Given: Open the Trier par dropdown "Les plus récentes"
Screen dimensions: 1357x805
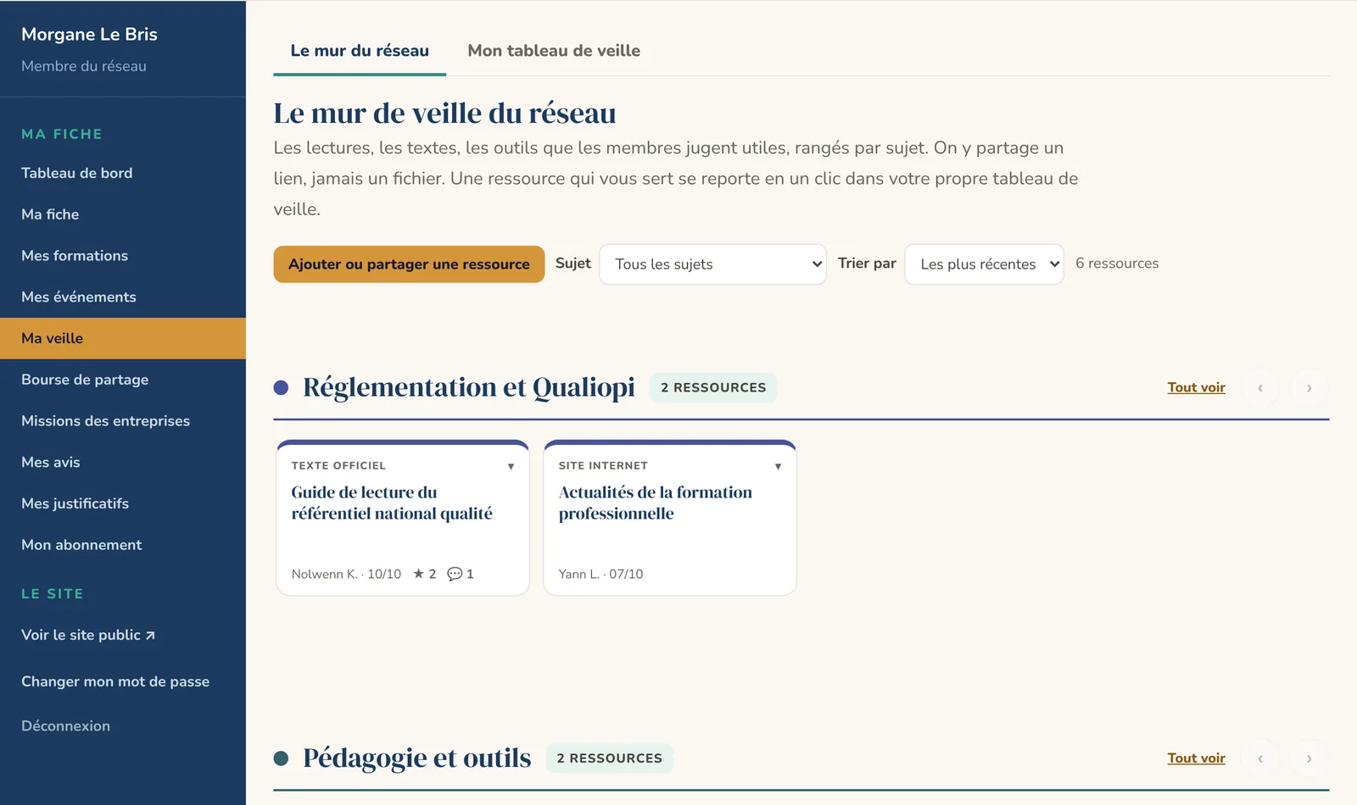Looking at the screenshot, I should click(x=984, y=264).
